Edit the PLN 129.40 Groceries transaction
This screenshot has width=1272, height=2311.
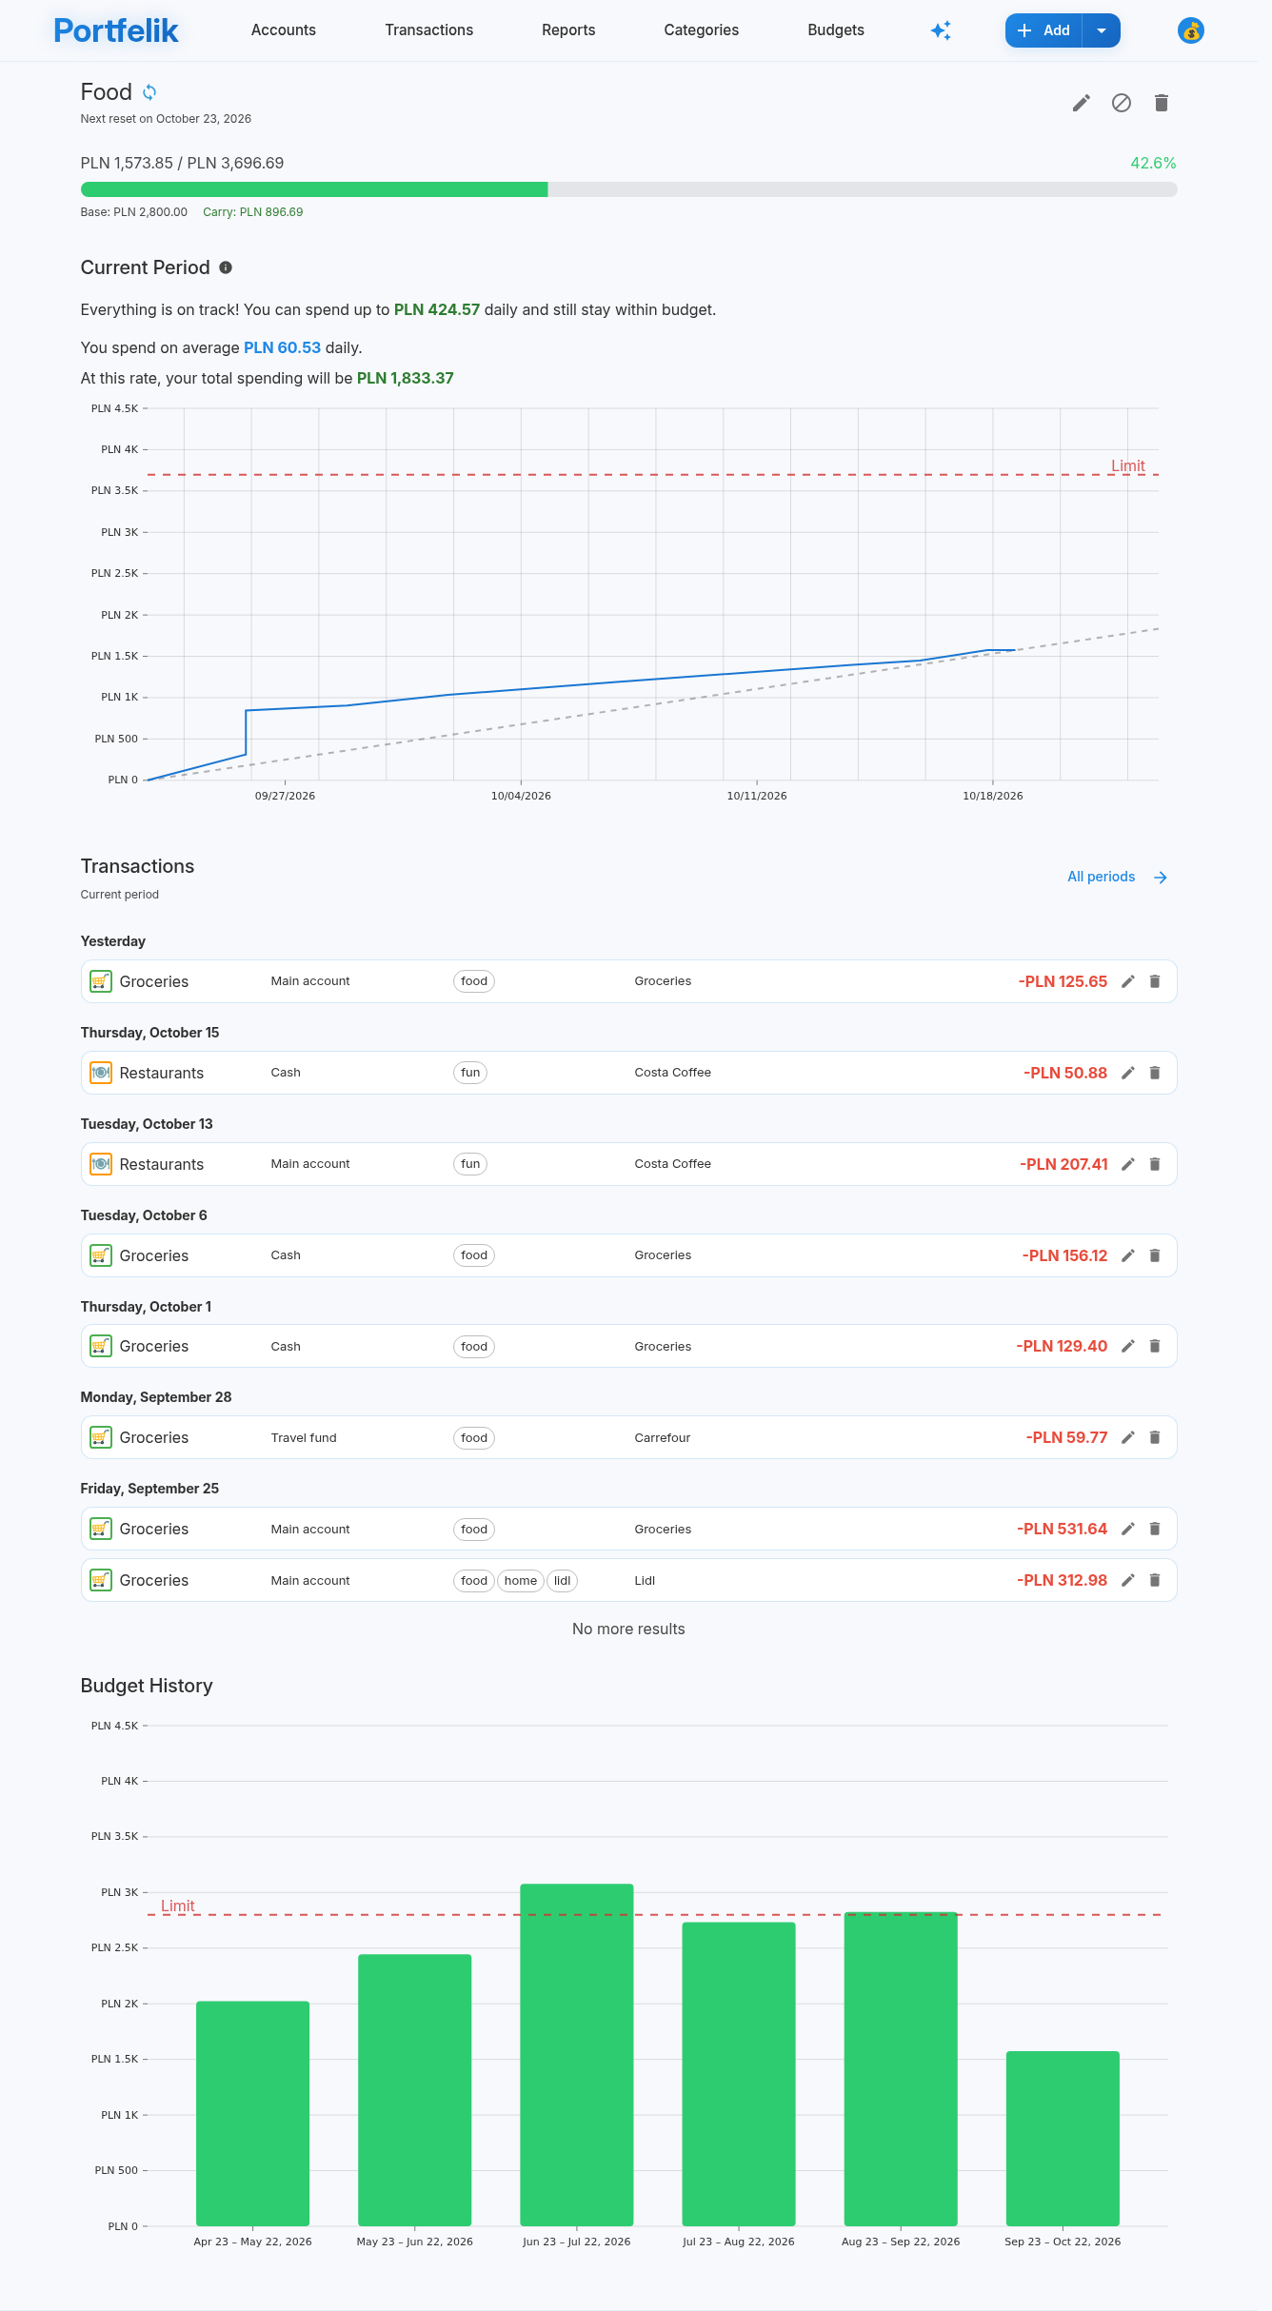(1128, 1346)
